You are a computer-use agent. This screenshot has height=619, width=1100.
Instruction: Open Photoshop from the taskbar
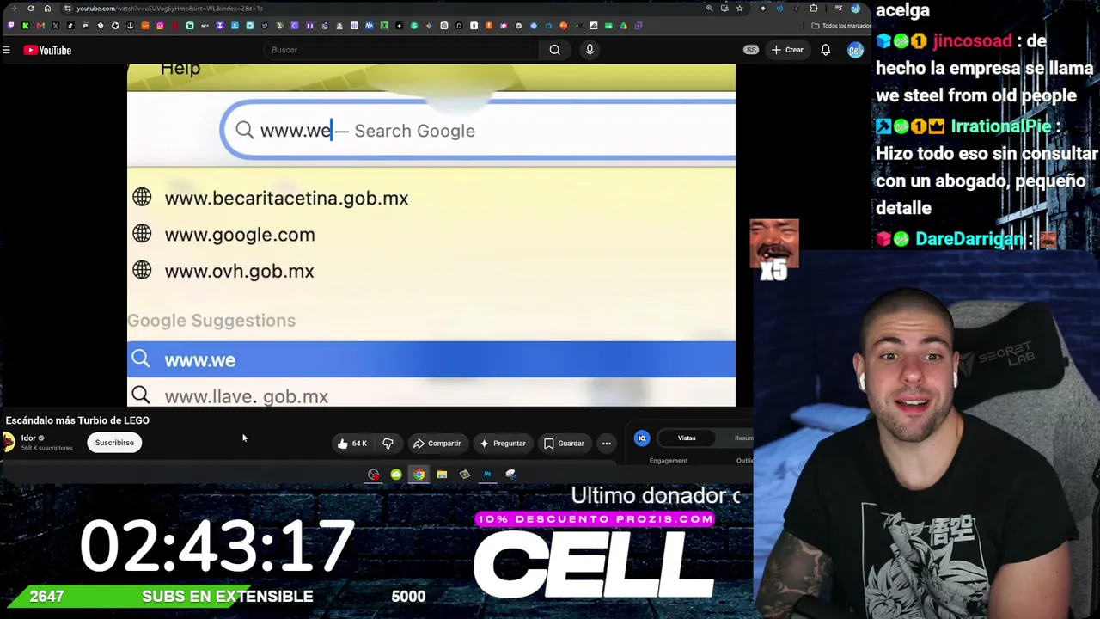[x=487, y=475]
